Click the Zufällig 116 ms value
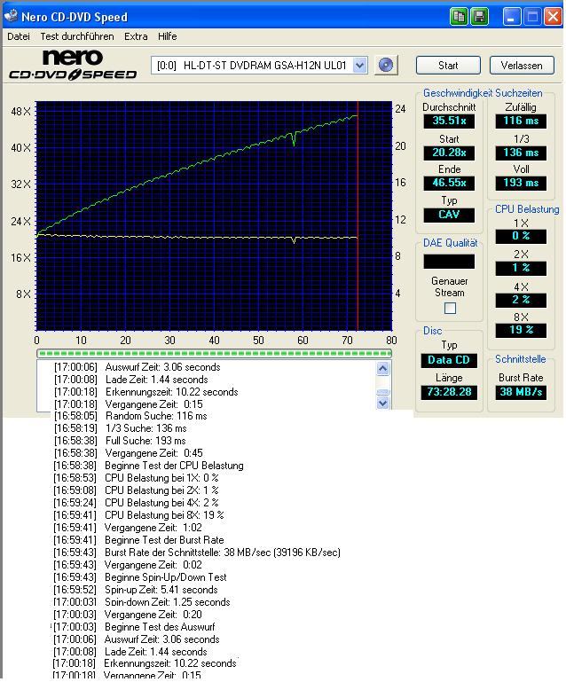Image resolution: width=566 pixels, height=682 pixels. pos(521,121)
